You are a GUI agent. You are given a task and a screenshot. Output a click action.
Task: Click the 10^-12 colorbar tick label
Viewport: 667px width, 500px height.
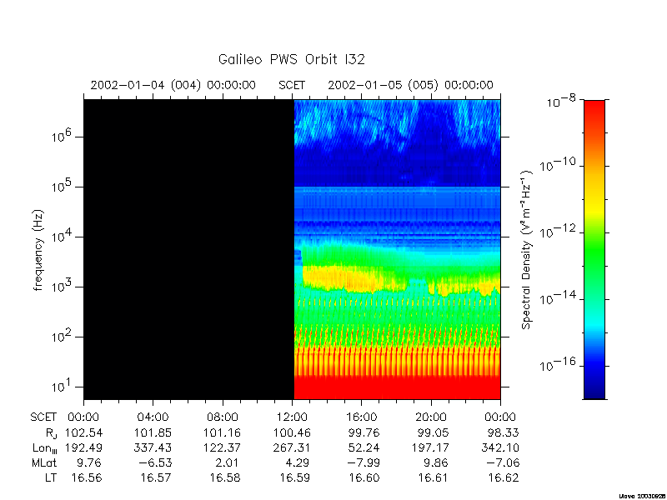557,232
